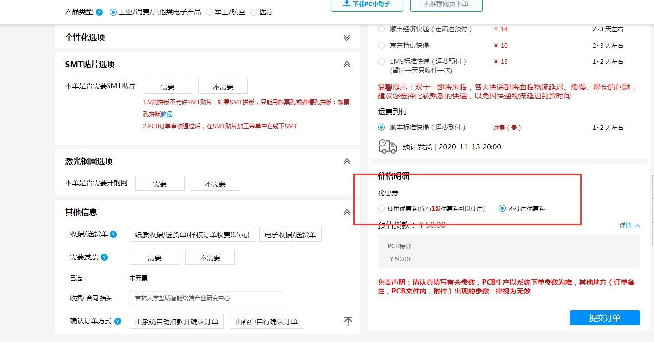Expand the 个性化选项 section
This screenshot has width=654, height=342.
(347, 38)
